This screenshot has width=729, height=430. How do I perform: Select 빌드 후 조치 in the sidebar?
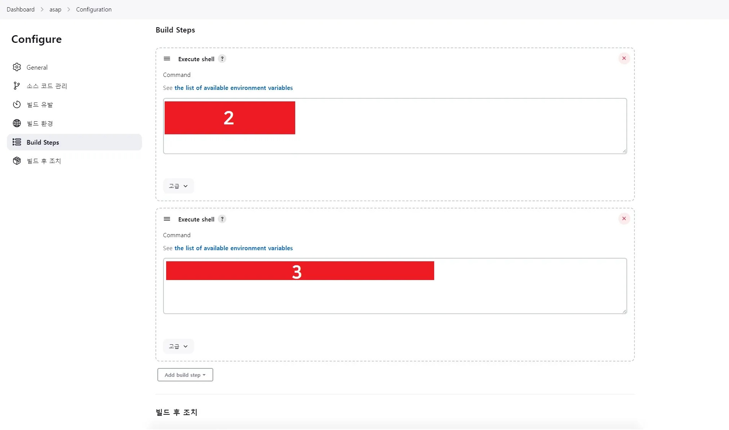pos(44,161)
